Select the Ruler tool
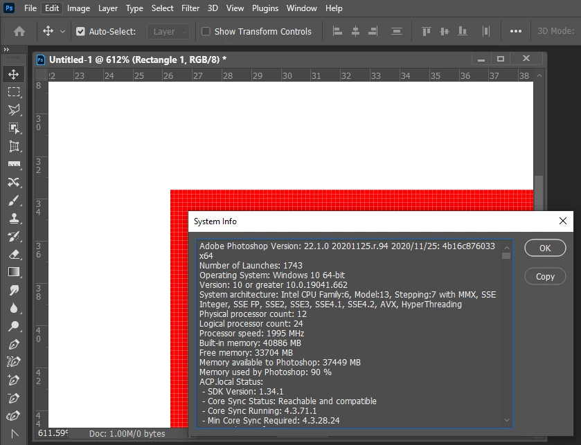The image size is (581, 445). (14, 164)
